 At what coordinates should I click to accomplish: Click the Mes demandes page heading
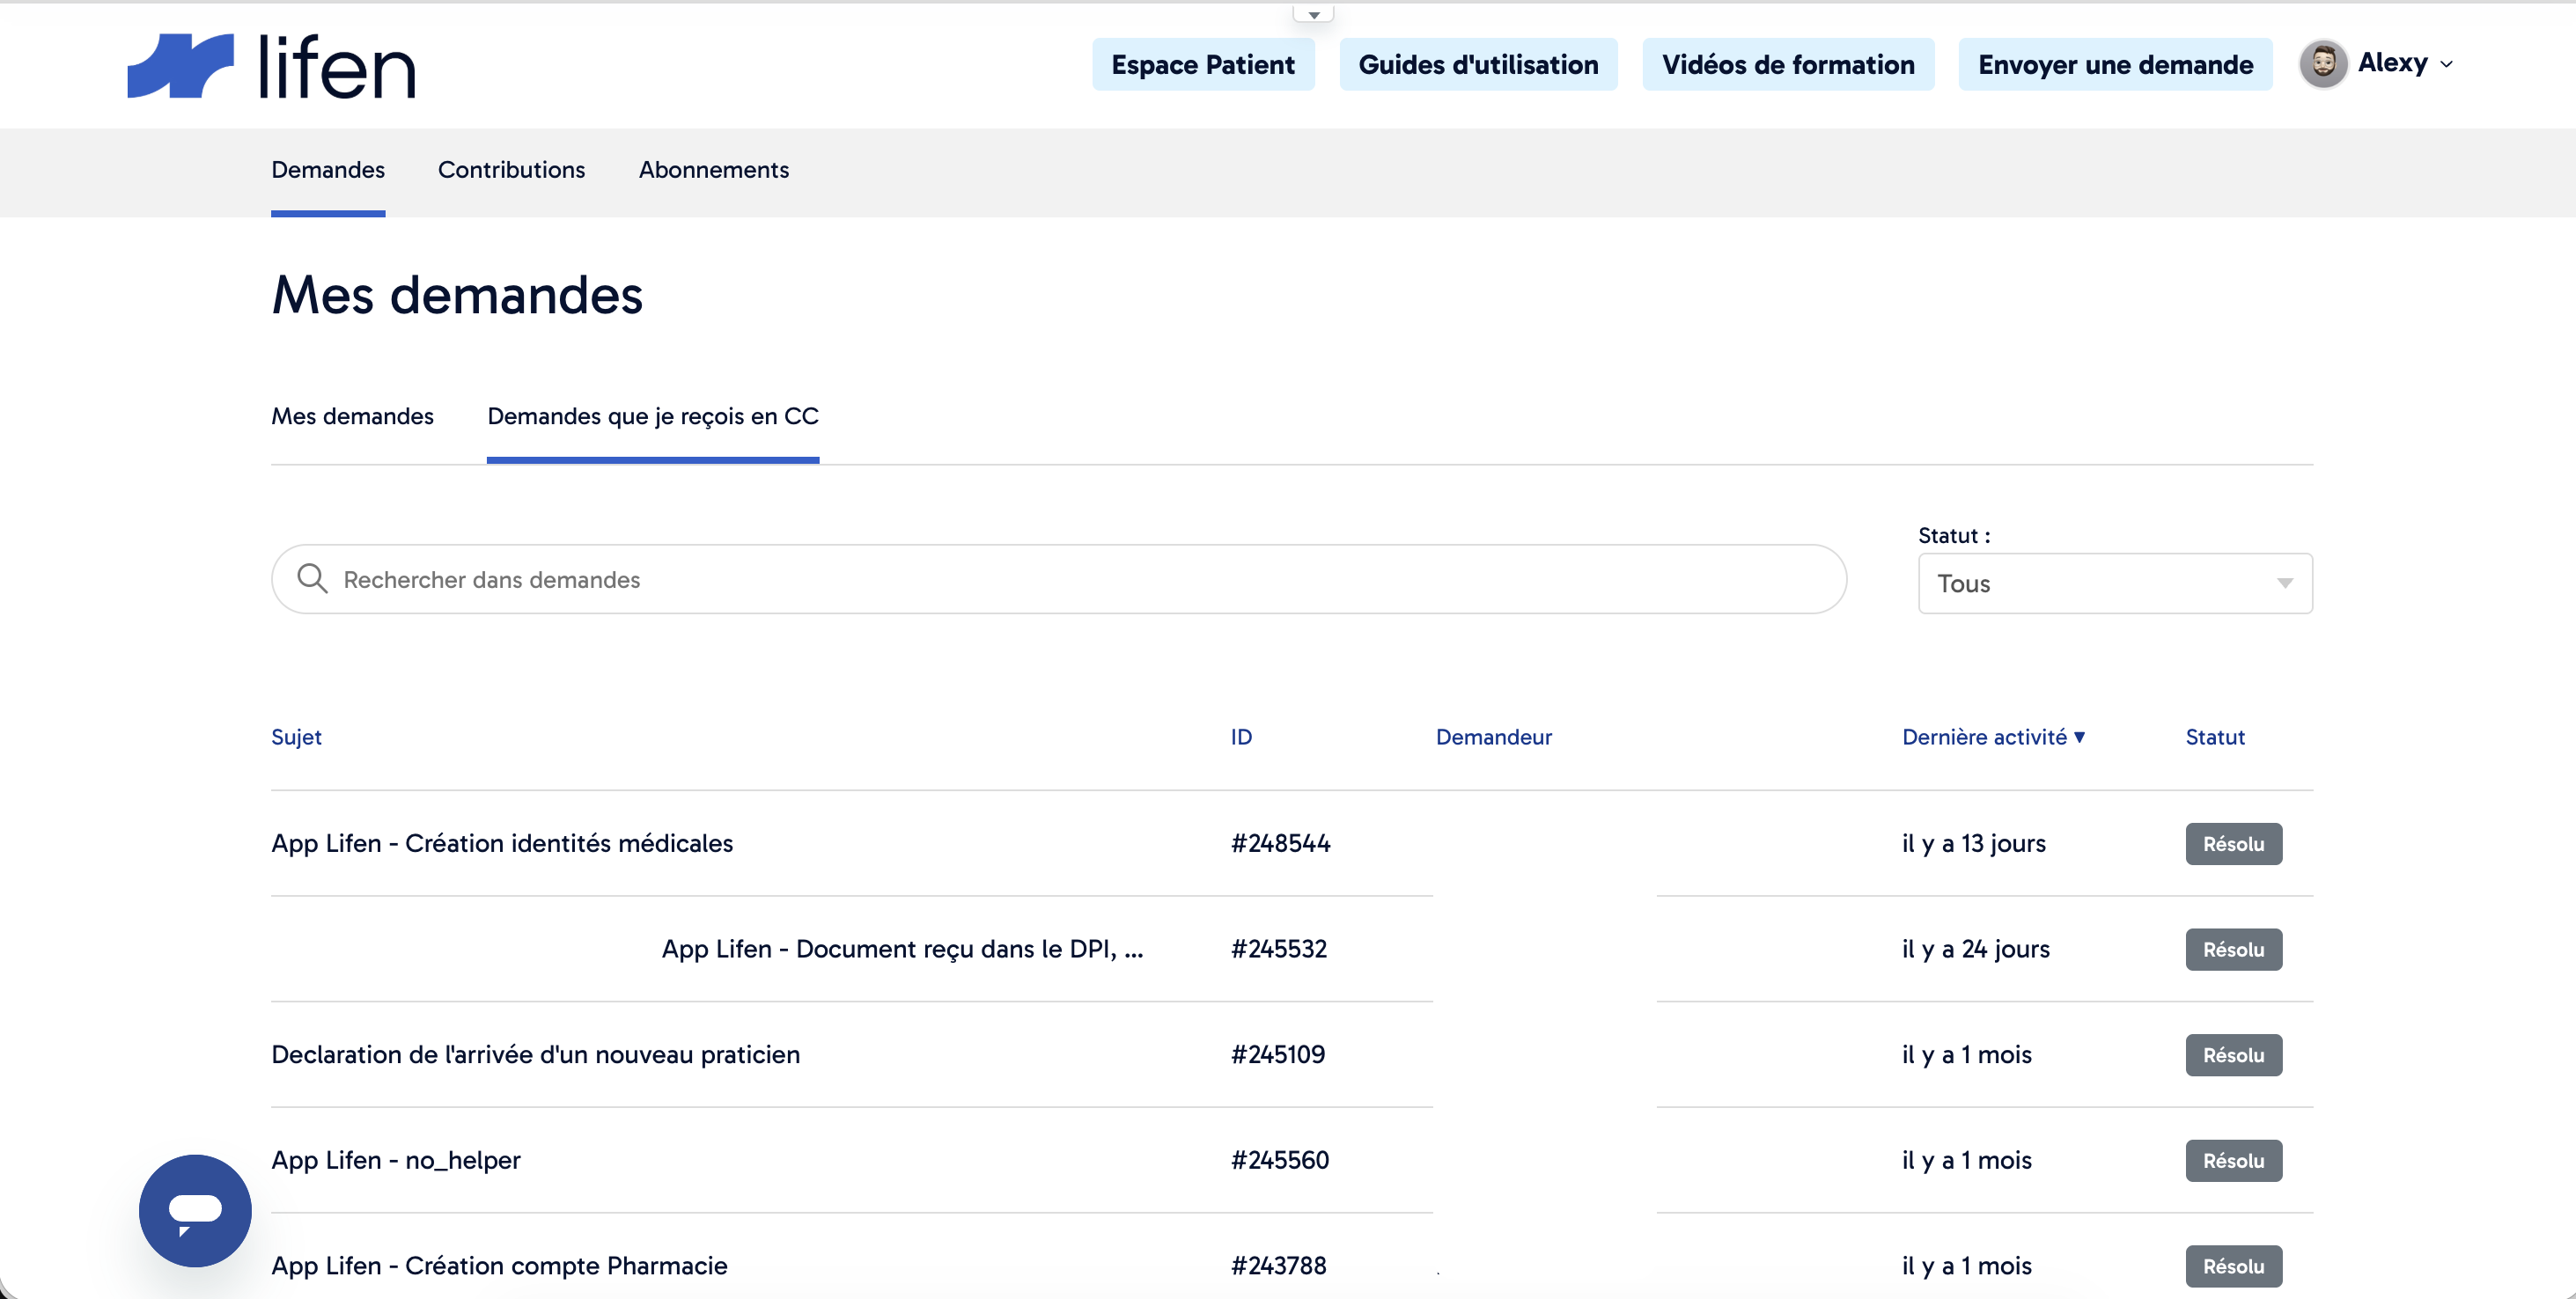(x=456, y=295)
